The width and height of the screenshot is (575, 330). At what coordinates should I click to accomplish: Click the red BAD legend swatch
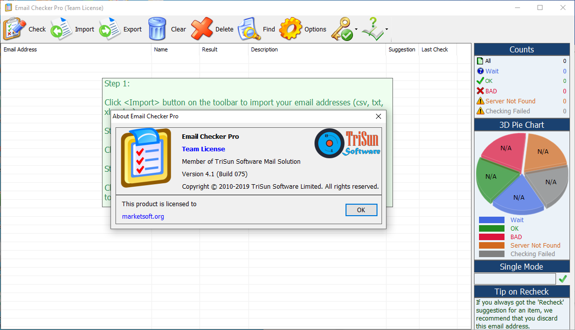click(491, 237)
